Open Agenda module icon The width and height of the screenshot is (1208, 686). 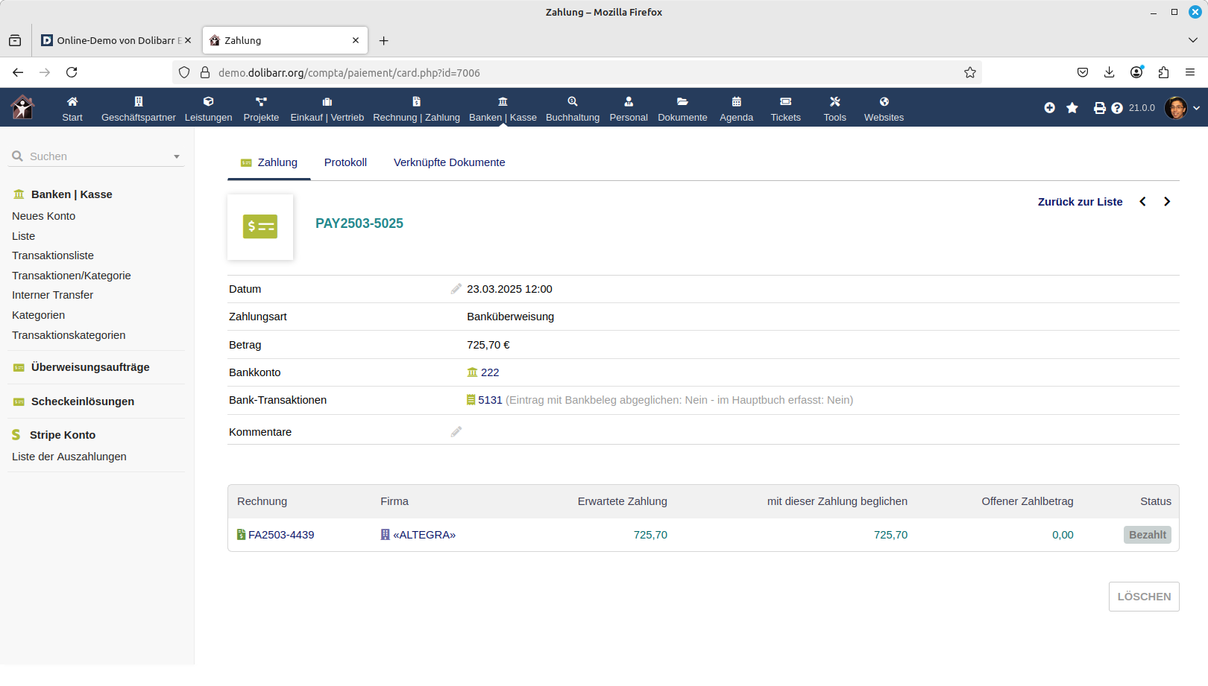tap(736, 101)
